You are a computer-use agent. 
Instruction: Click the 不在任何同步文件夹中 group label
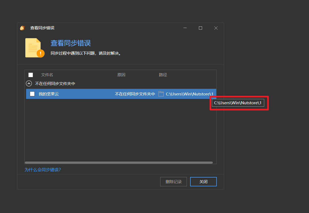pyautogui.click(x=55, y=83)
